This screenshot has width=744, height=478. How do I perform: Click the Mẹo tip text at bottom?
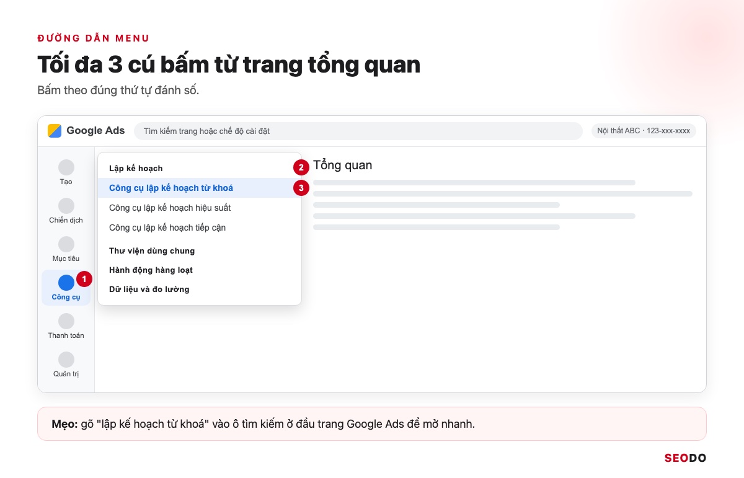pyautogui.click(x=263, y=425)
